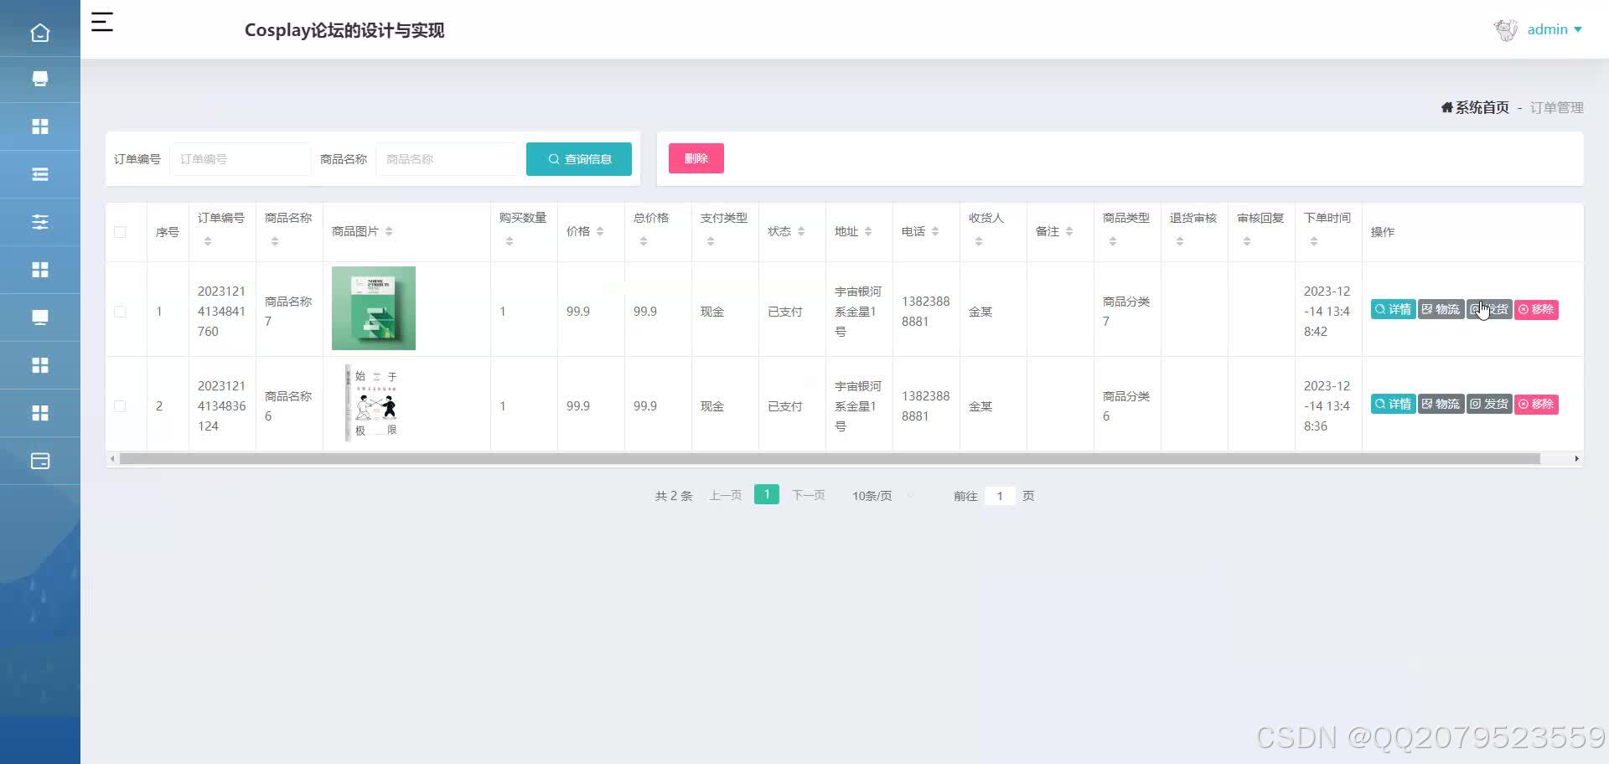Sort by 购买数量 column arrows
Viewport: 1609px width, 764px height.
click(x=510, y=241)
